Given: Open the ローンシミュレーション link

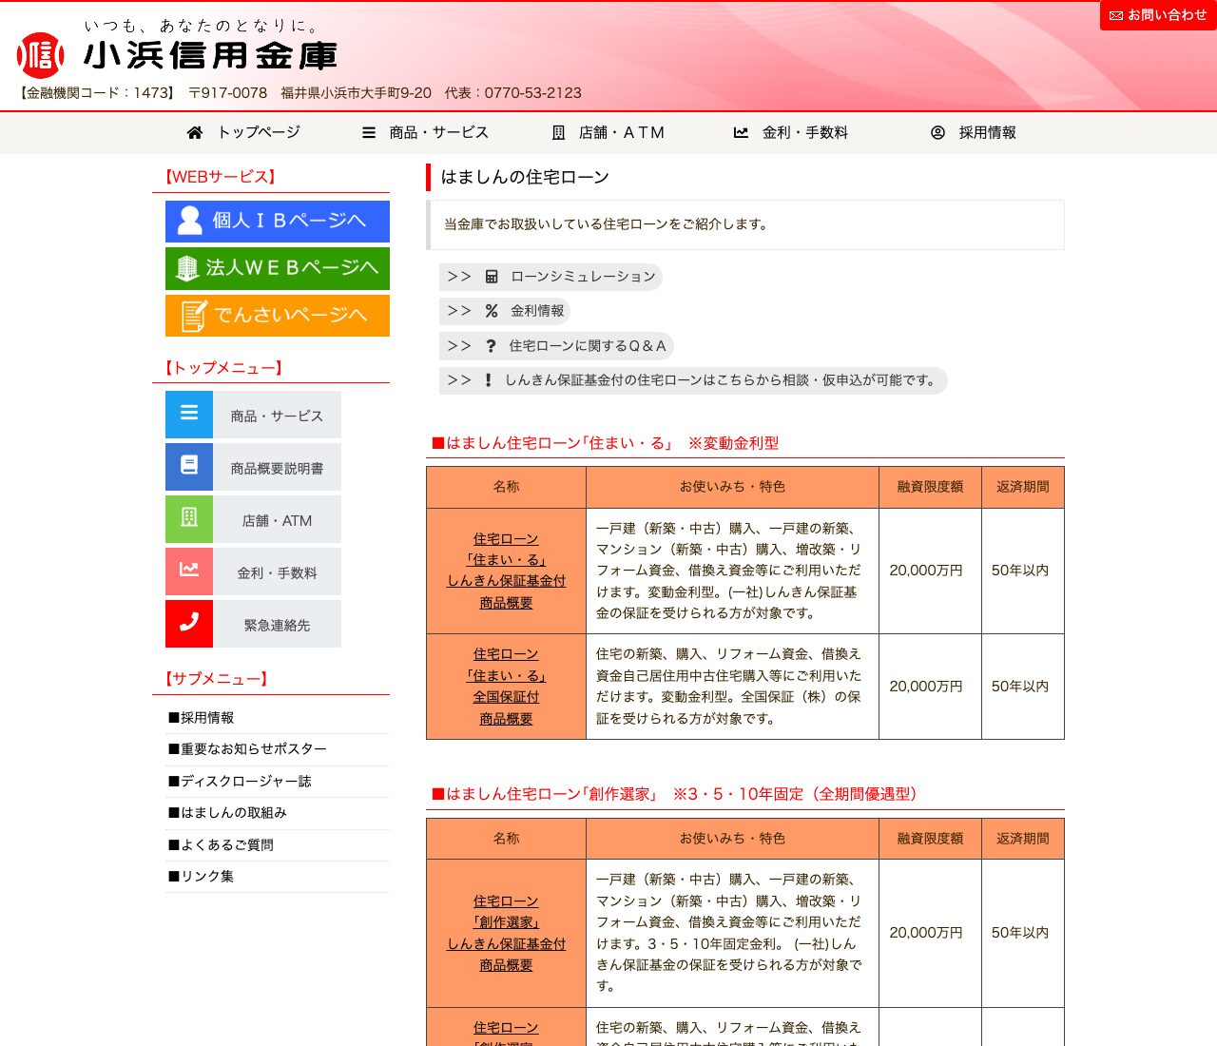Looking at the screenshot, I should tap(551, 277).
